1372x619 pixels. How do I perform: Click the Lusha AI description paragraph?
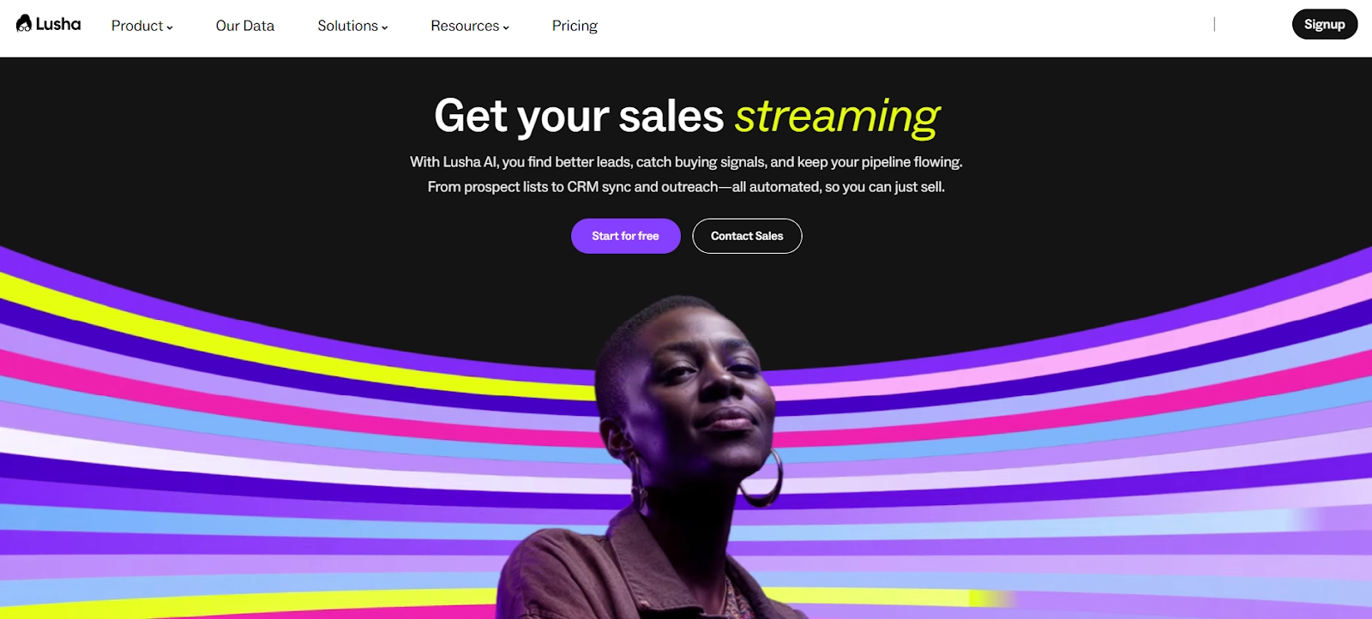[686, 174]
